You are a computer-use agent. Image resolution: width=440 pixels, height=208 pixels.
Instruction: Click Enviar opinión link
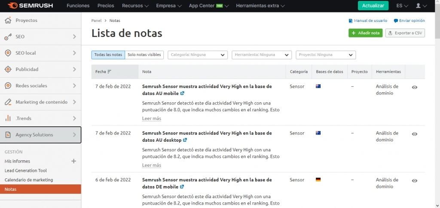tap(409, 21)
